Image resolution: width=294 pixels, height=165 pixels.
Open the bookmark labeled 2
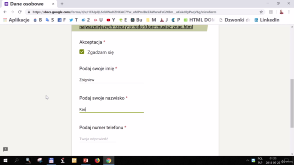85,20
